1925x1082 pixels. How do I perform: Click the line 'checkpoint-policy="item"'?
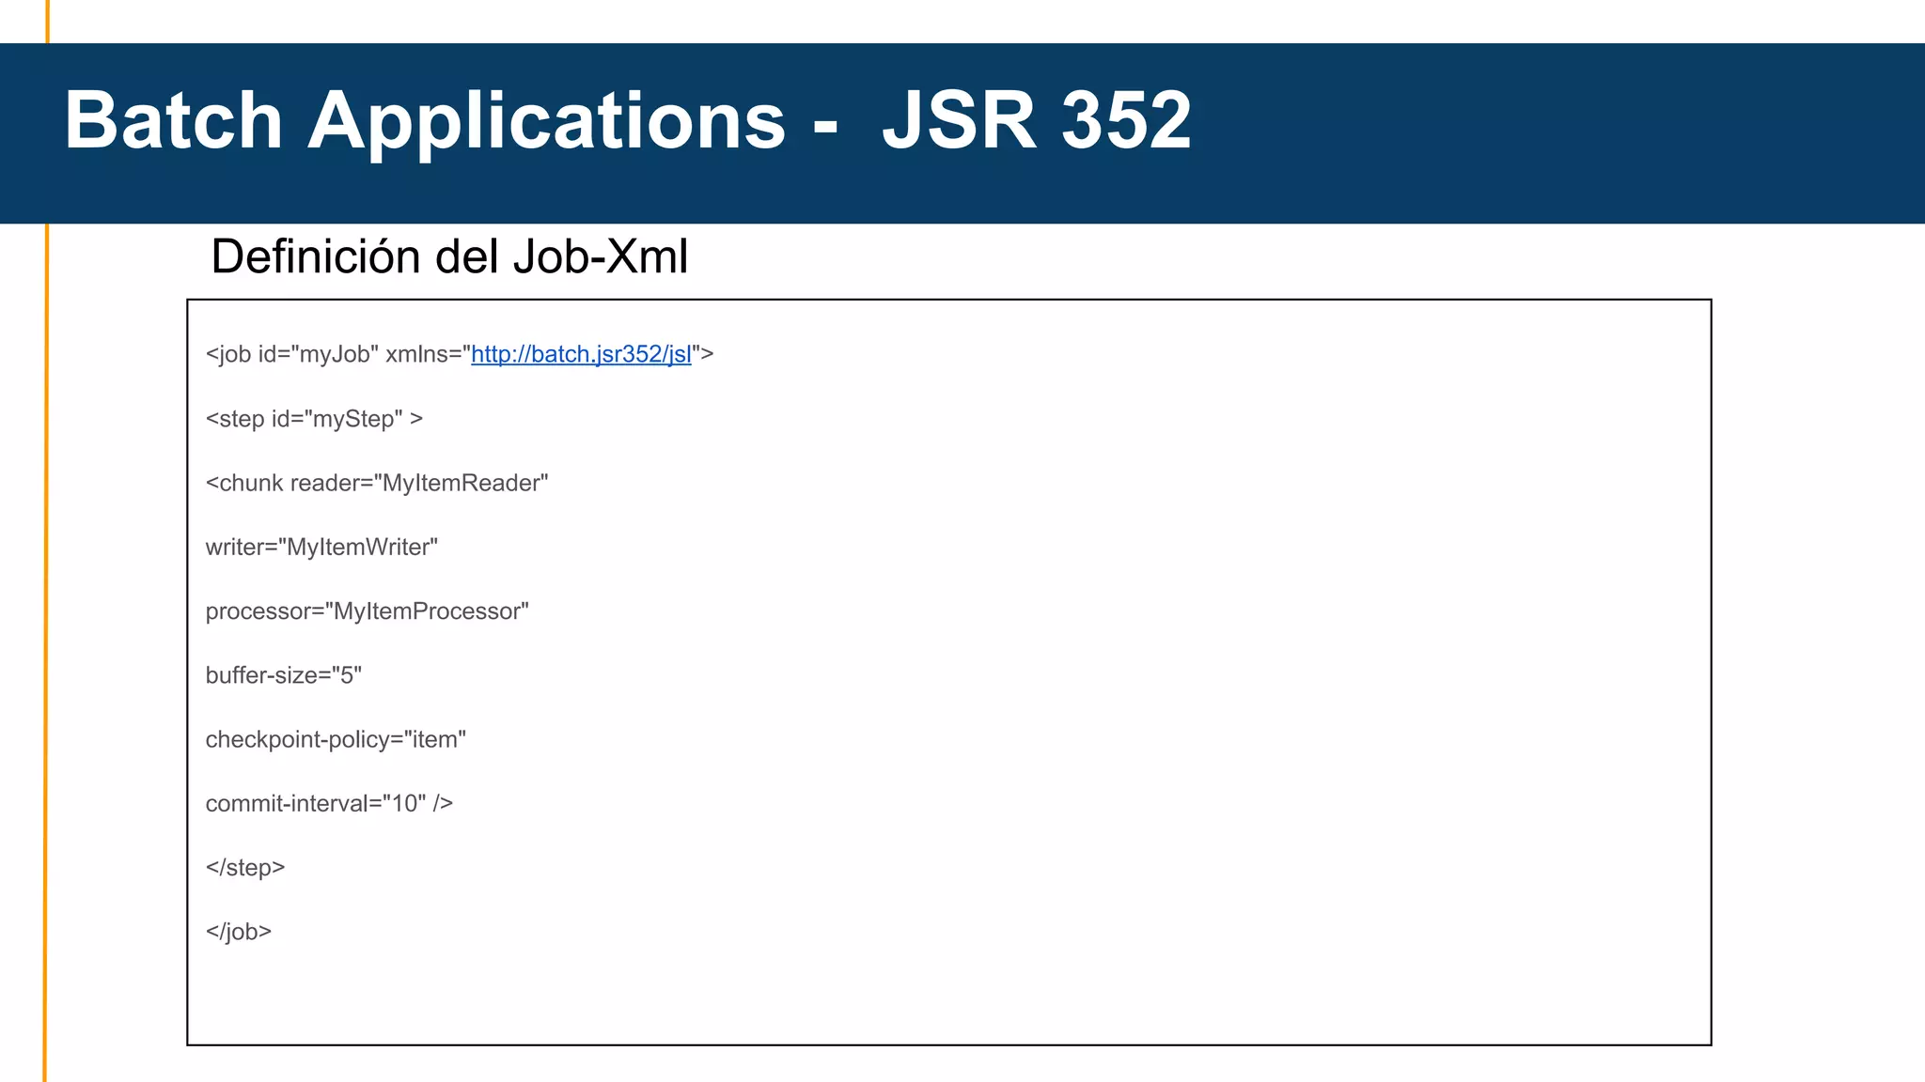pyautogui.click(x=336, y=739)
